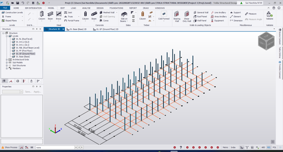Open the Properties panel selection dropdown
Viewport: 283px width, 152px height.
point(21,92)
